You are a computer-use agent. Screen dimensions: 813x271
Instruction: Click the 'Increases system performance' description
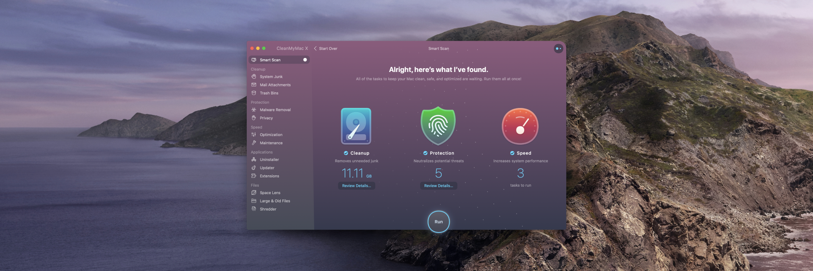[x=520, y=161]
